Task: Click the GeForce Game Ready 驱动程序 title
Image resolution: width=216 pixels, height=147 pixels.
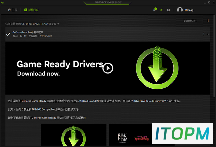Action: [28, 32]
